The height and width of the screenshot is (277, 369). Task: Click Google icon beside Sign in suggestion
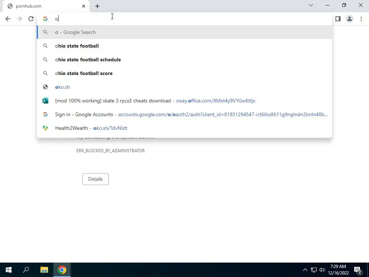(45, 114)
